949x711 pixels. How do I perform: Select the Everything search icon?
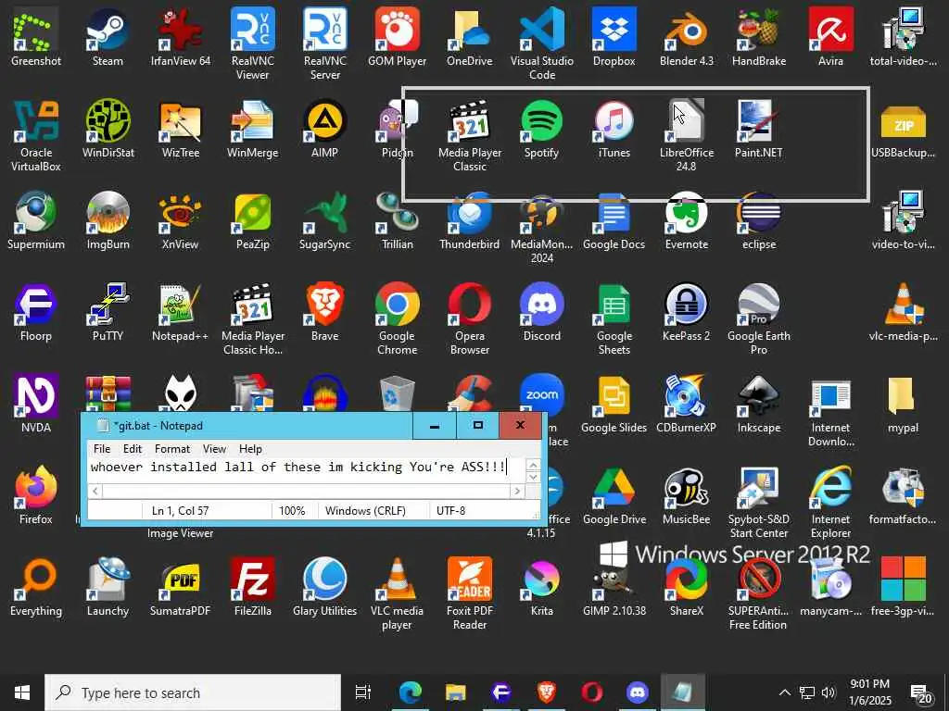point(36,588)
